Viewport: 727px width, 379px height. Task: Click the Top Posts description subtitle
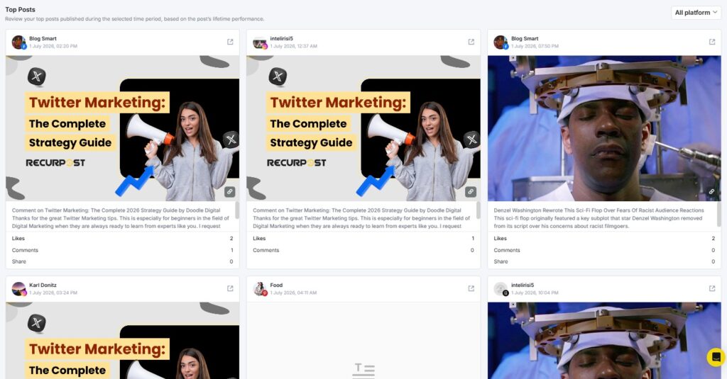point(134,19)
